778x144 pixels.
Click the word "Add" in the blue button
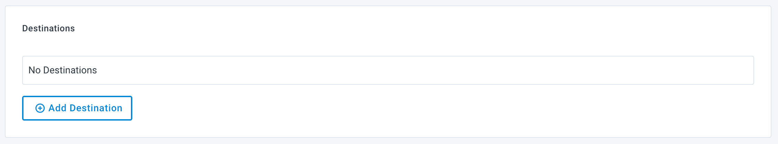tap(57, 108)
